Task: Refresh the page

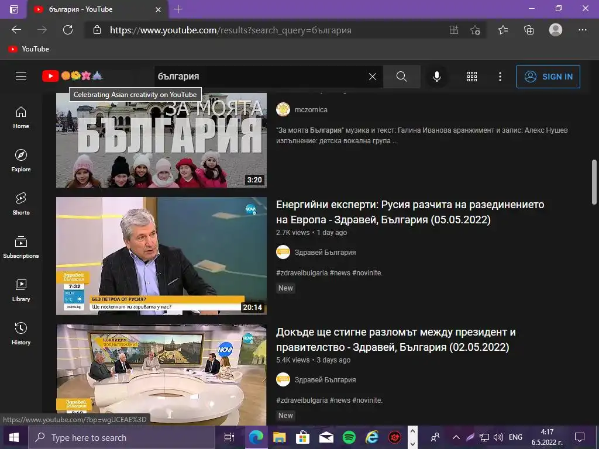Action: click(x=68, y=30)
